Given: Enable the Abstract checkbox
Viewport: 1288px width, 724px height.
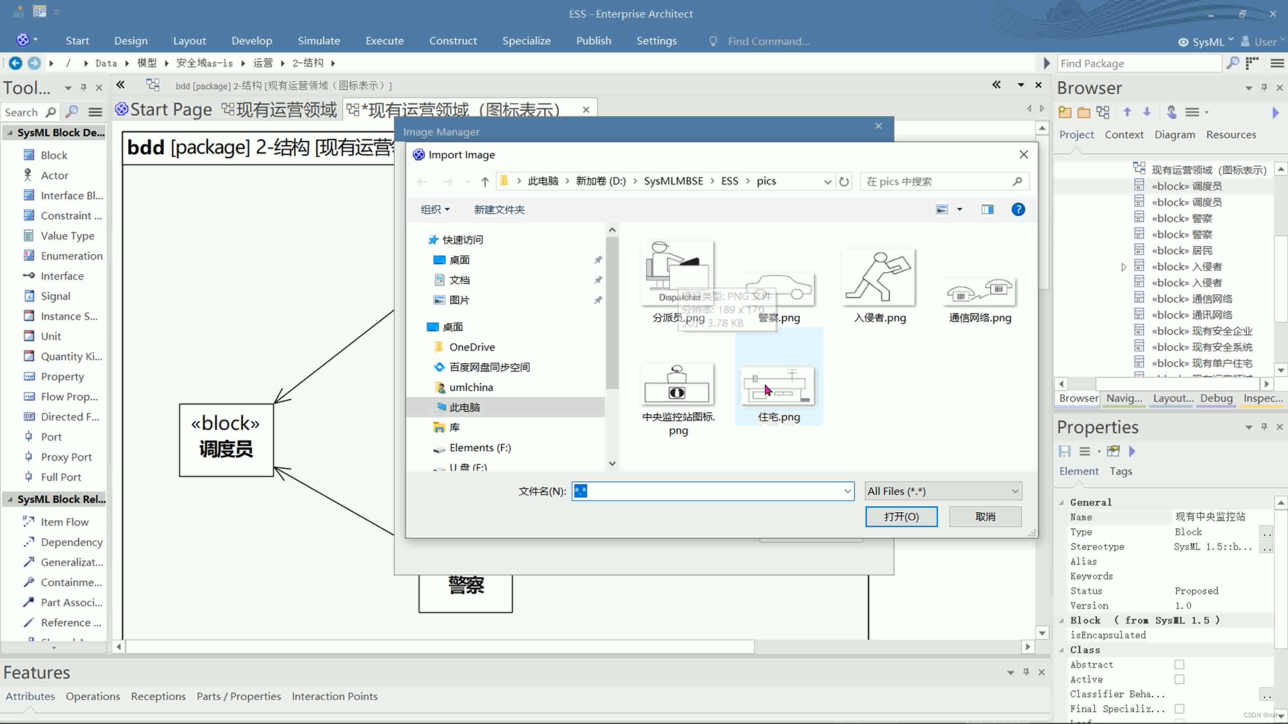Looking at the screenshot, I should [x=1179, y=664].
